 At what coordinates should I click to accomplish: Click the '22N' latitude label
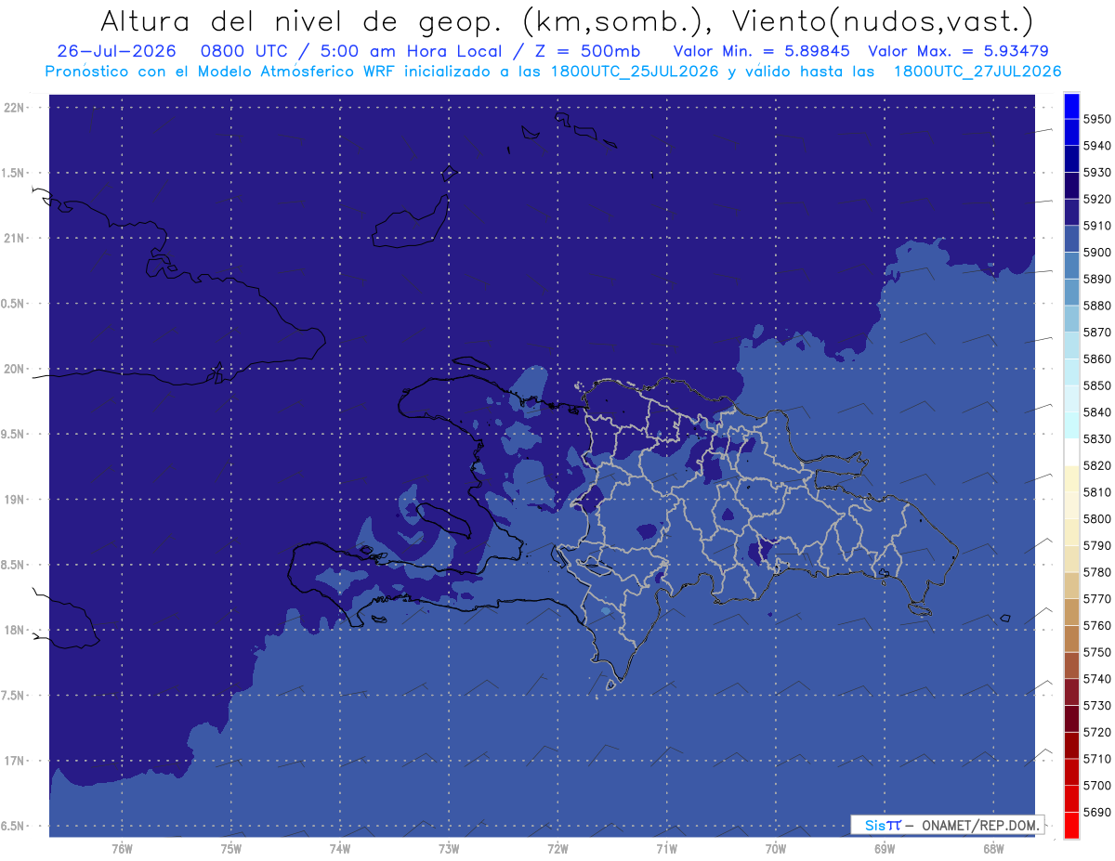click(x=15, y=108)
